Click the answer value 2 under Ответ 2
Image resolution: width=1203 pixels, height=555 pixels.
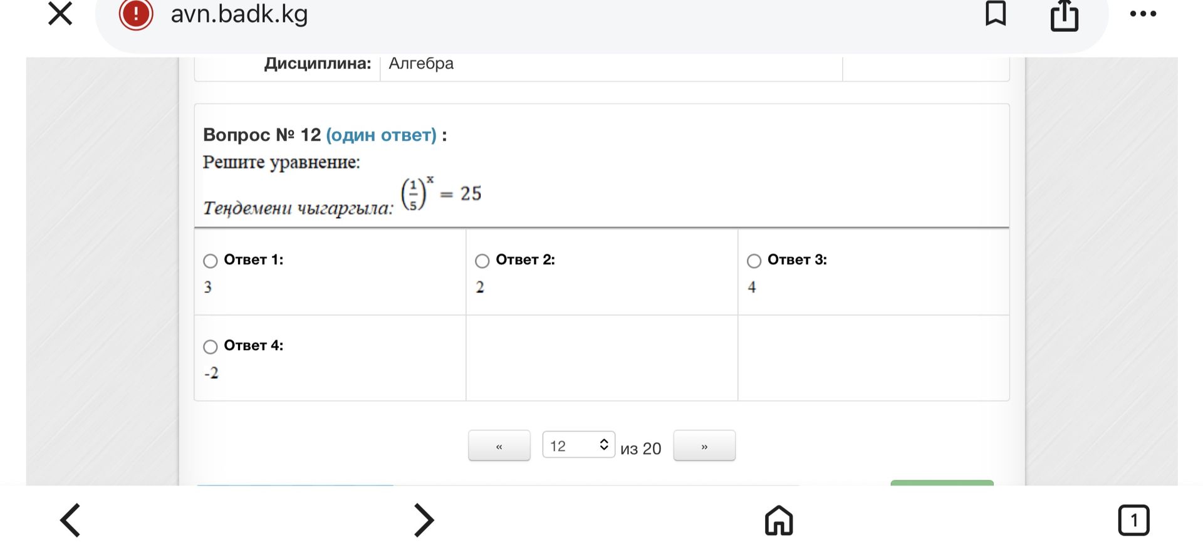tap(480, 287)
